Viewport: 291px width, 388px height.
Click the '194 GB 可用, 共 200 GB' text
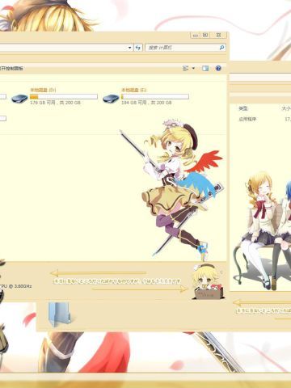point(146,103)
